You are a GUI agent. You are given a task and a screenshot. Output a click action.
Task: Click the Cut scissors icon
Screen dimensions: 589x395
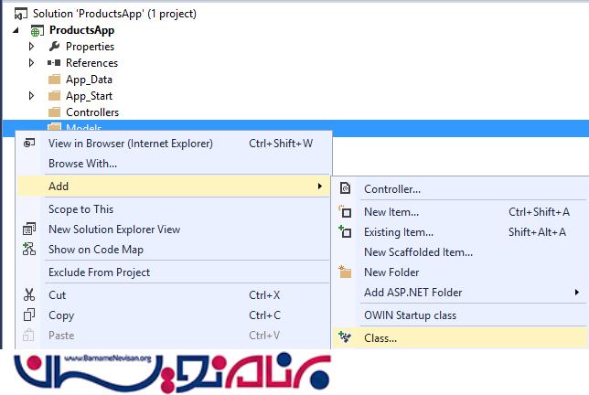[29, 295]
